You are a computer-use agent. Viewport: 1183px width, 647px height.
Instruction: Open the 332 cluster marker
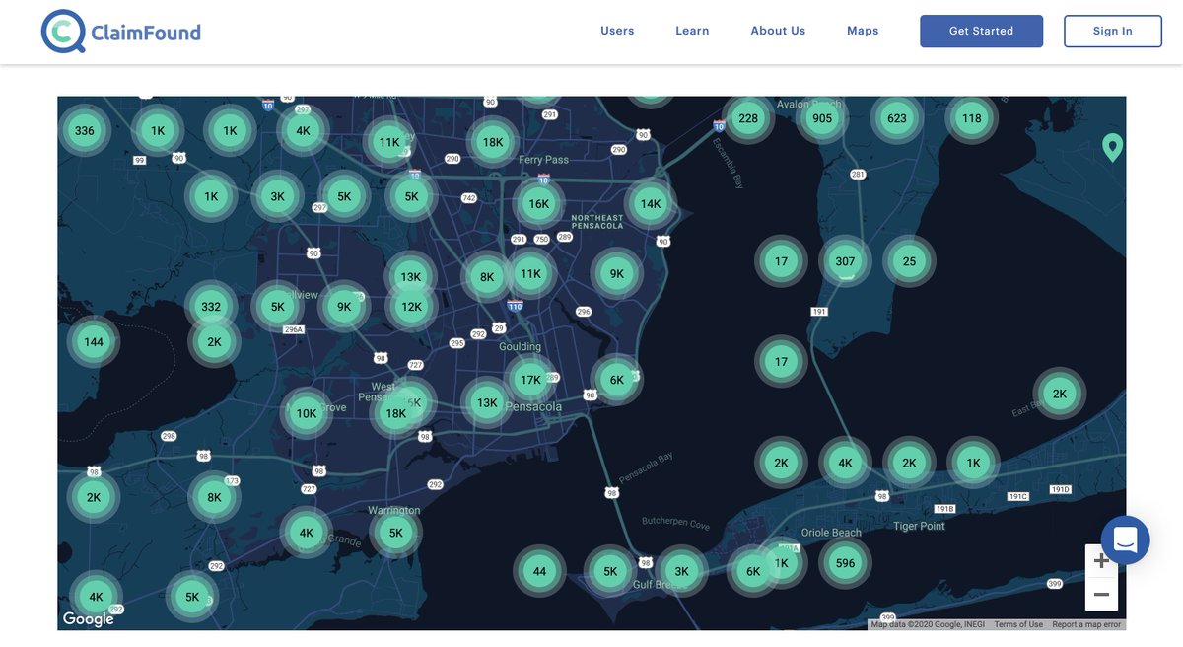211,307
